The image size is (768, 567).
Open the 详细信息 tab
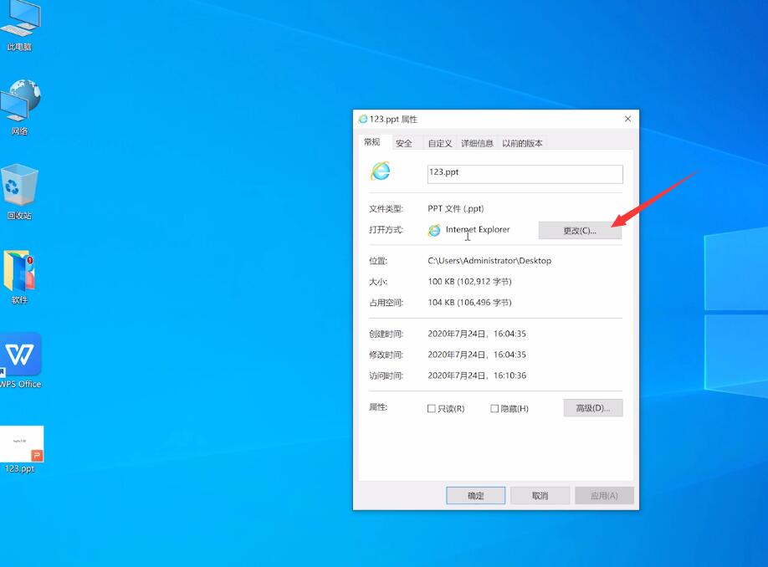point(477,144)
